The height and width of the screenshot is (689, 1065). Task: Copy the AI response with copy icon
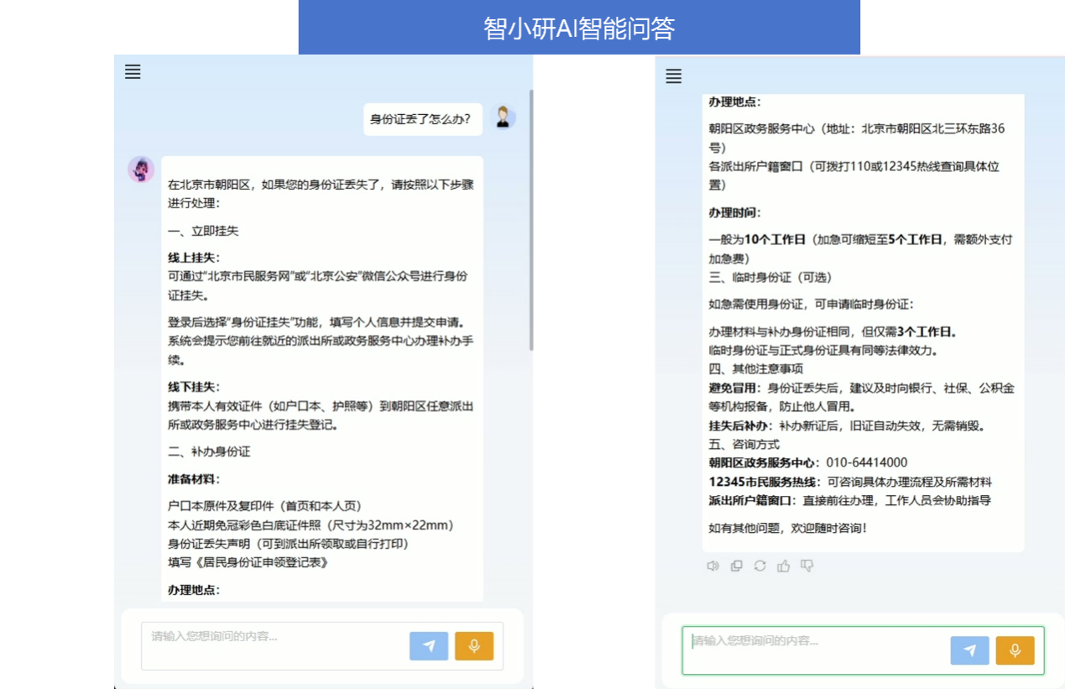pos(736,566)
